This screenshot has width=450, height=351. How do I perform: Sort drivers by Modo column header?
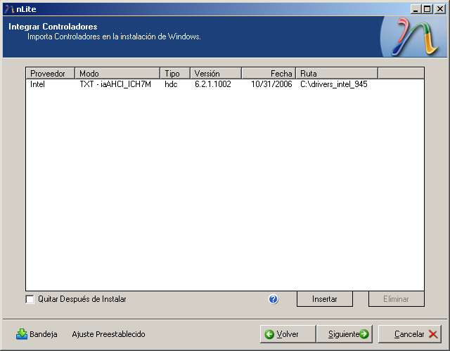pos(117,73)
